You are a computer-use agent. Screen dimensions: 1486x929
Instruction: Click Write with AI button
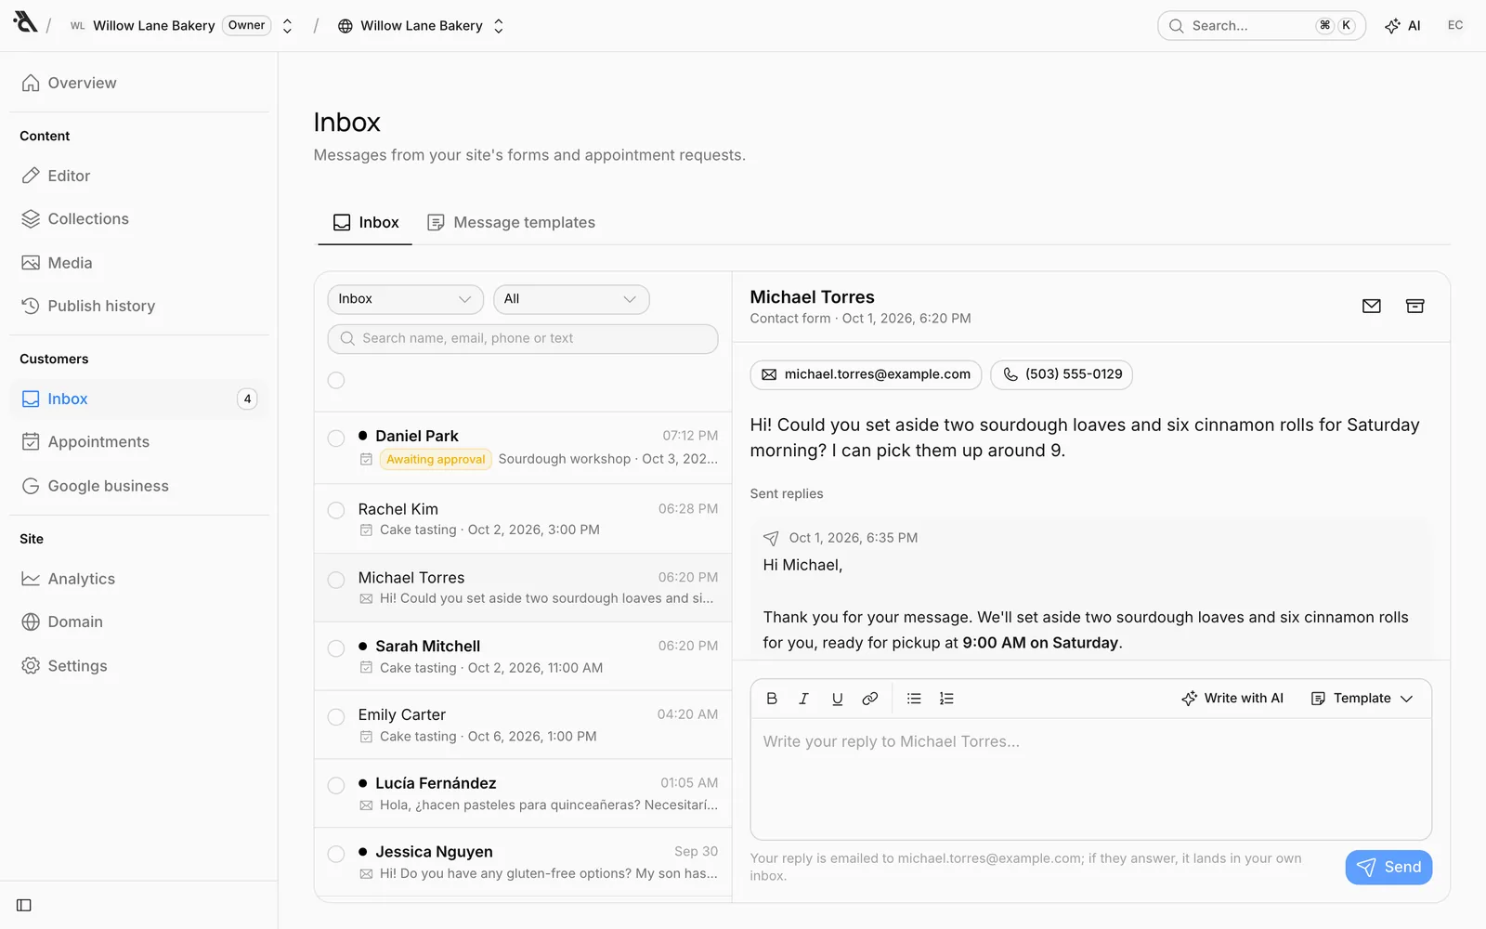(1232, 699)
